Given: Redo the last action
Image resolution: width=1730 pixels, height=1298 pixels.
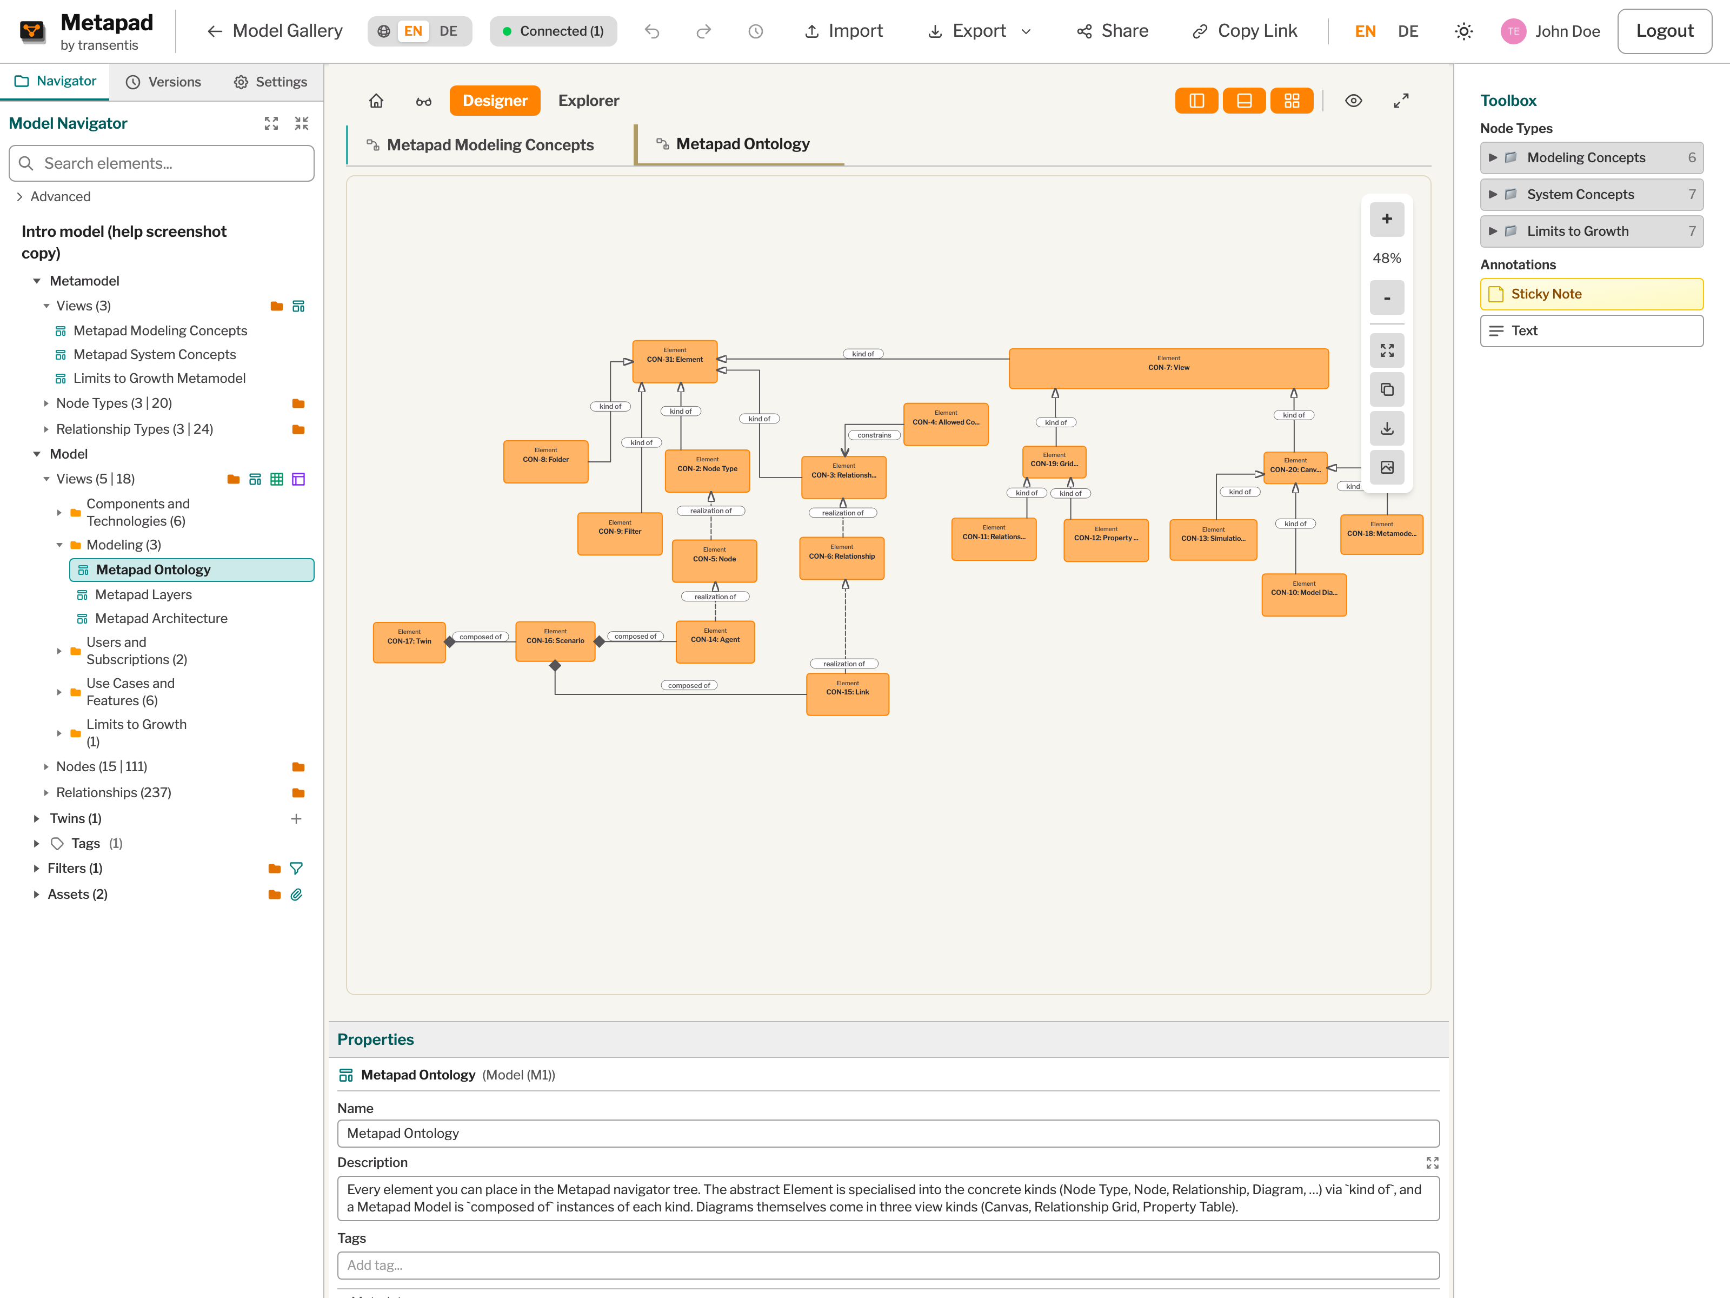Looking at the screenshot, I should [x=704, y=31].
